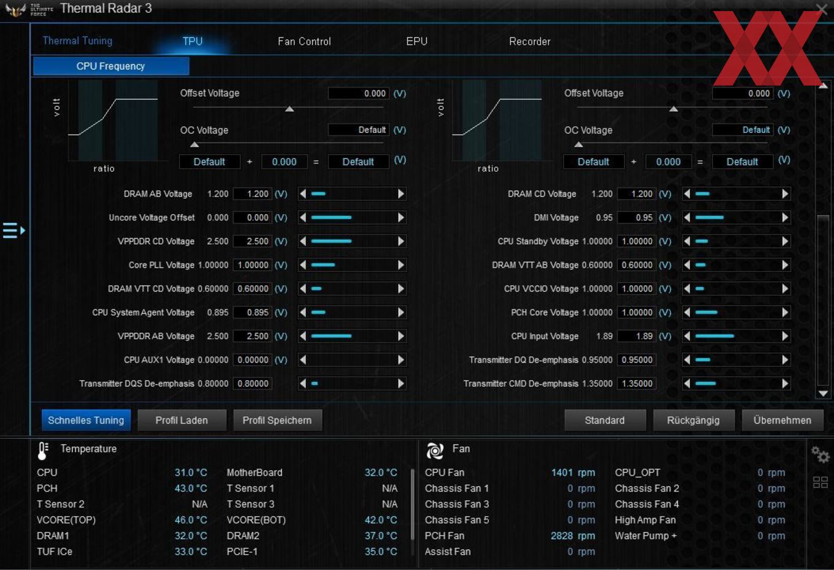Open settings gear icon near Fan panel
Image resolution: width=834 pixels, height=570 pixels.
coord(820,454)
